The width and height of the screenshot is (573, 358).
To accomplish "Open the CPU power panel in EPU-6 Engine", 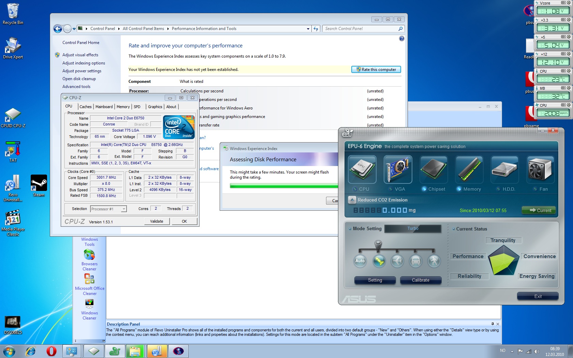I will [x=362, y=169].
